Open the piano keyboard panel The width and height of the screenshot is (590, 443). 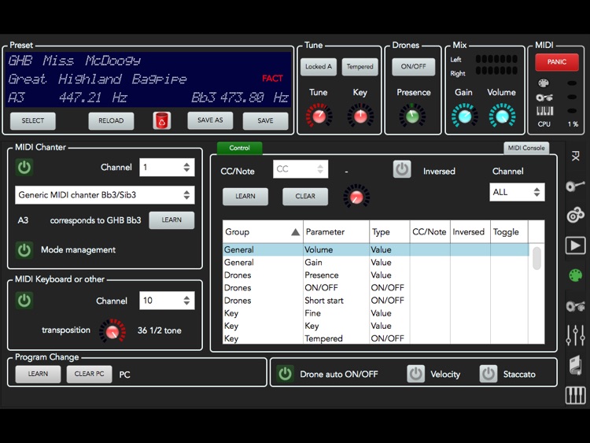(576, 395)
